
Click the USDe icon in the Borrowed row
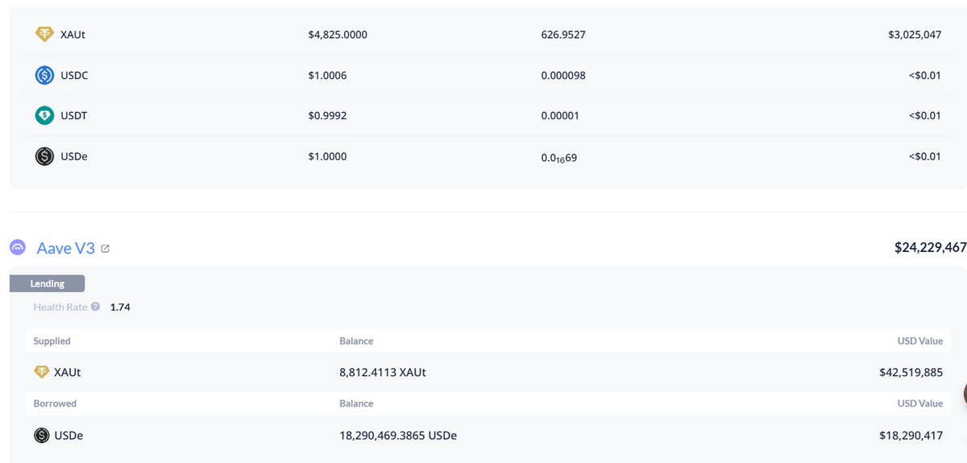click(x=41, y=436)
